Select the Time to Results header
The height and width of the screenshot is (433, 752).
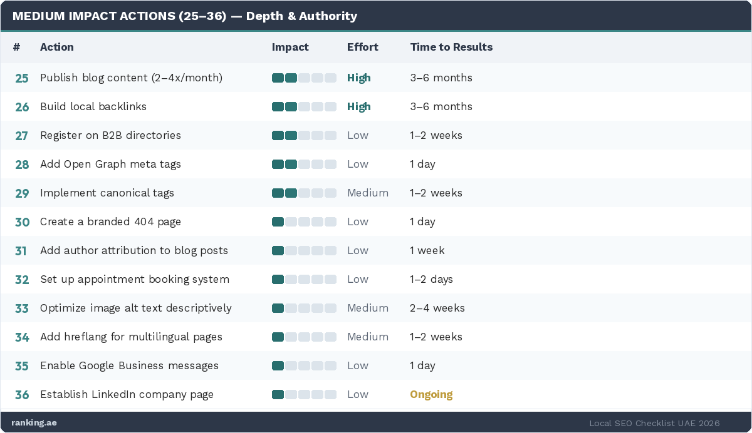pyautogui.click(x=451, y=47)
